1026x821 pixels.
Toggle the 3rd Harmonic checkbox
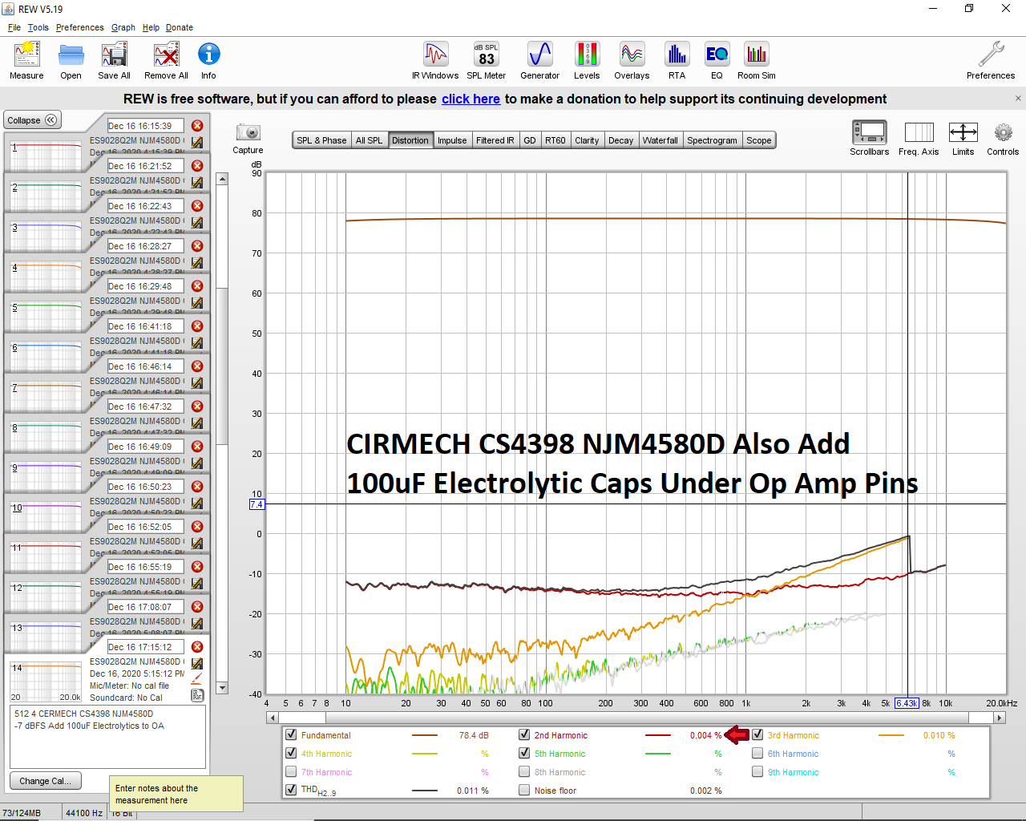click(x=757, y=734)
